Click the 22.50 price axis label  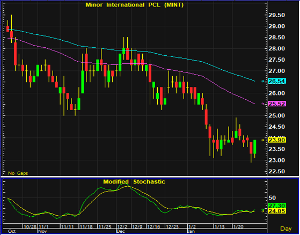pyautogui.click(x=277, y=171)
